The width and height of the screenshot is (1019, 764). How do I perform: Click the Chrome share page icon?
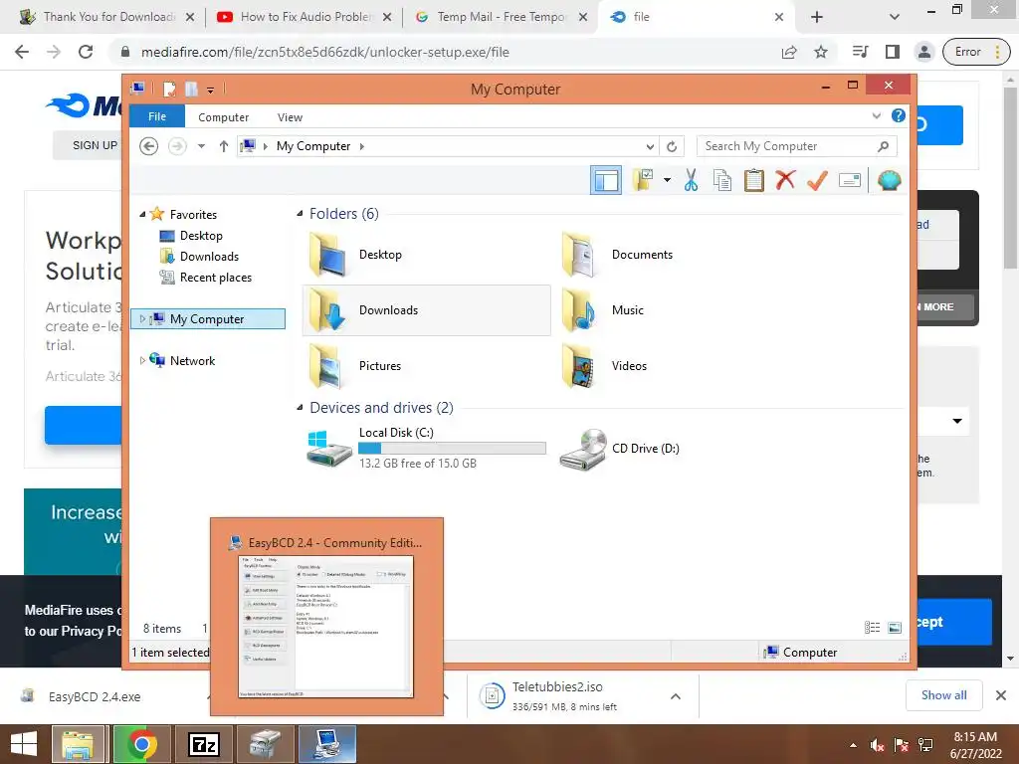click(x=789, y=52)
